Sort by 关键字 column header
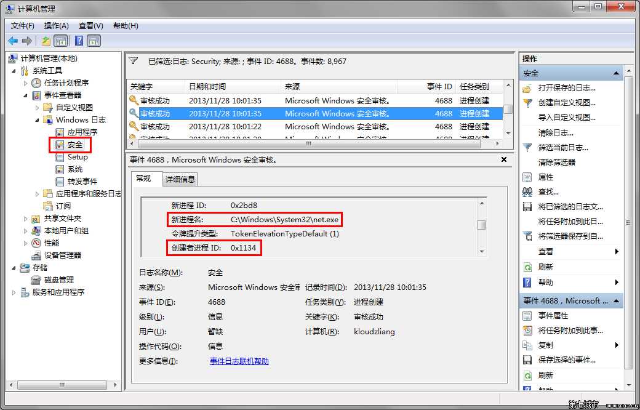 [156, 87]
